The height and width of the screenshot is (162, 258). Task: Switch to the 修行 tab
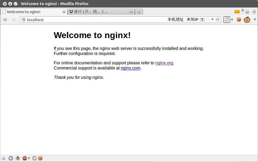pos(101,12)
